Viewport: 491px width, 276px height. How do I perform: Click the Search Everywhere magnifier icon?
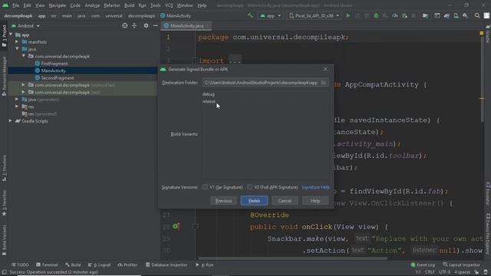point(477,15)
